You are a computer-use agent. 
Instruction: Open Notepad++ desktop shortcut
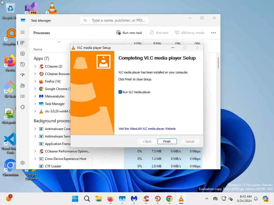9,115
